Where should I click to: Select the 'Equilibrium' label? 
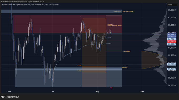point(127,51)
